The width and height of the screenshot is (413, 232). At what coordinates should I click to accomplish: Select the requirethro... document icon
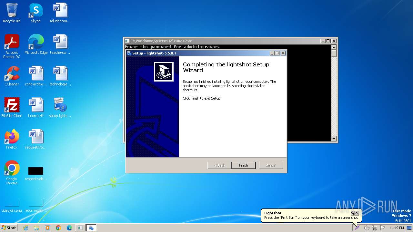coord(36,139)
